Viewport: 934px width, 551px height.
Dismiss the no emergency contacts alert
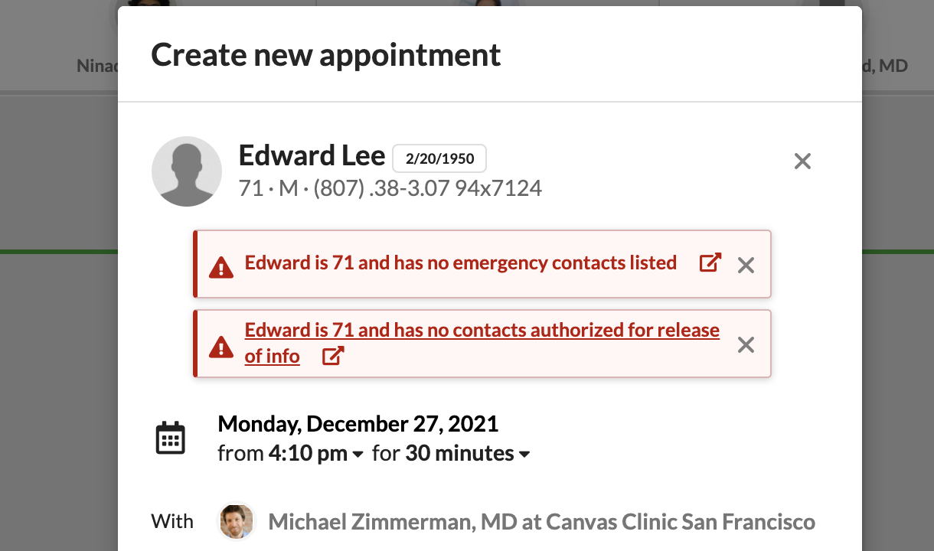click(x=746, y=266)
